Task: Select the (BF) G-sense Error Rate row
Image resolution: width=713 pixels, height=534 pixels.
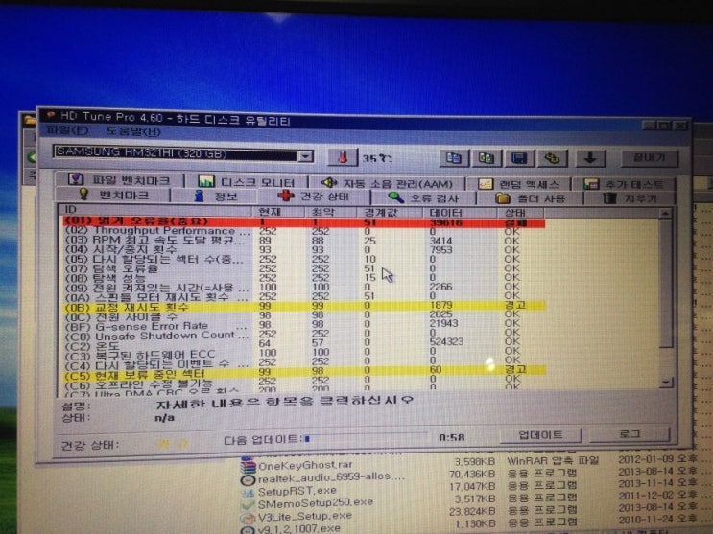Action: (303, 325)
